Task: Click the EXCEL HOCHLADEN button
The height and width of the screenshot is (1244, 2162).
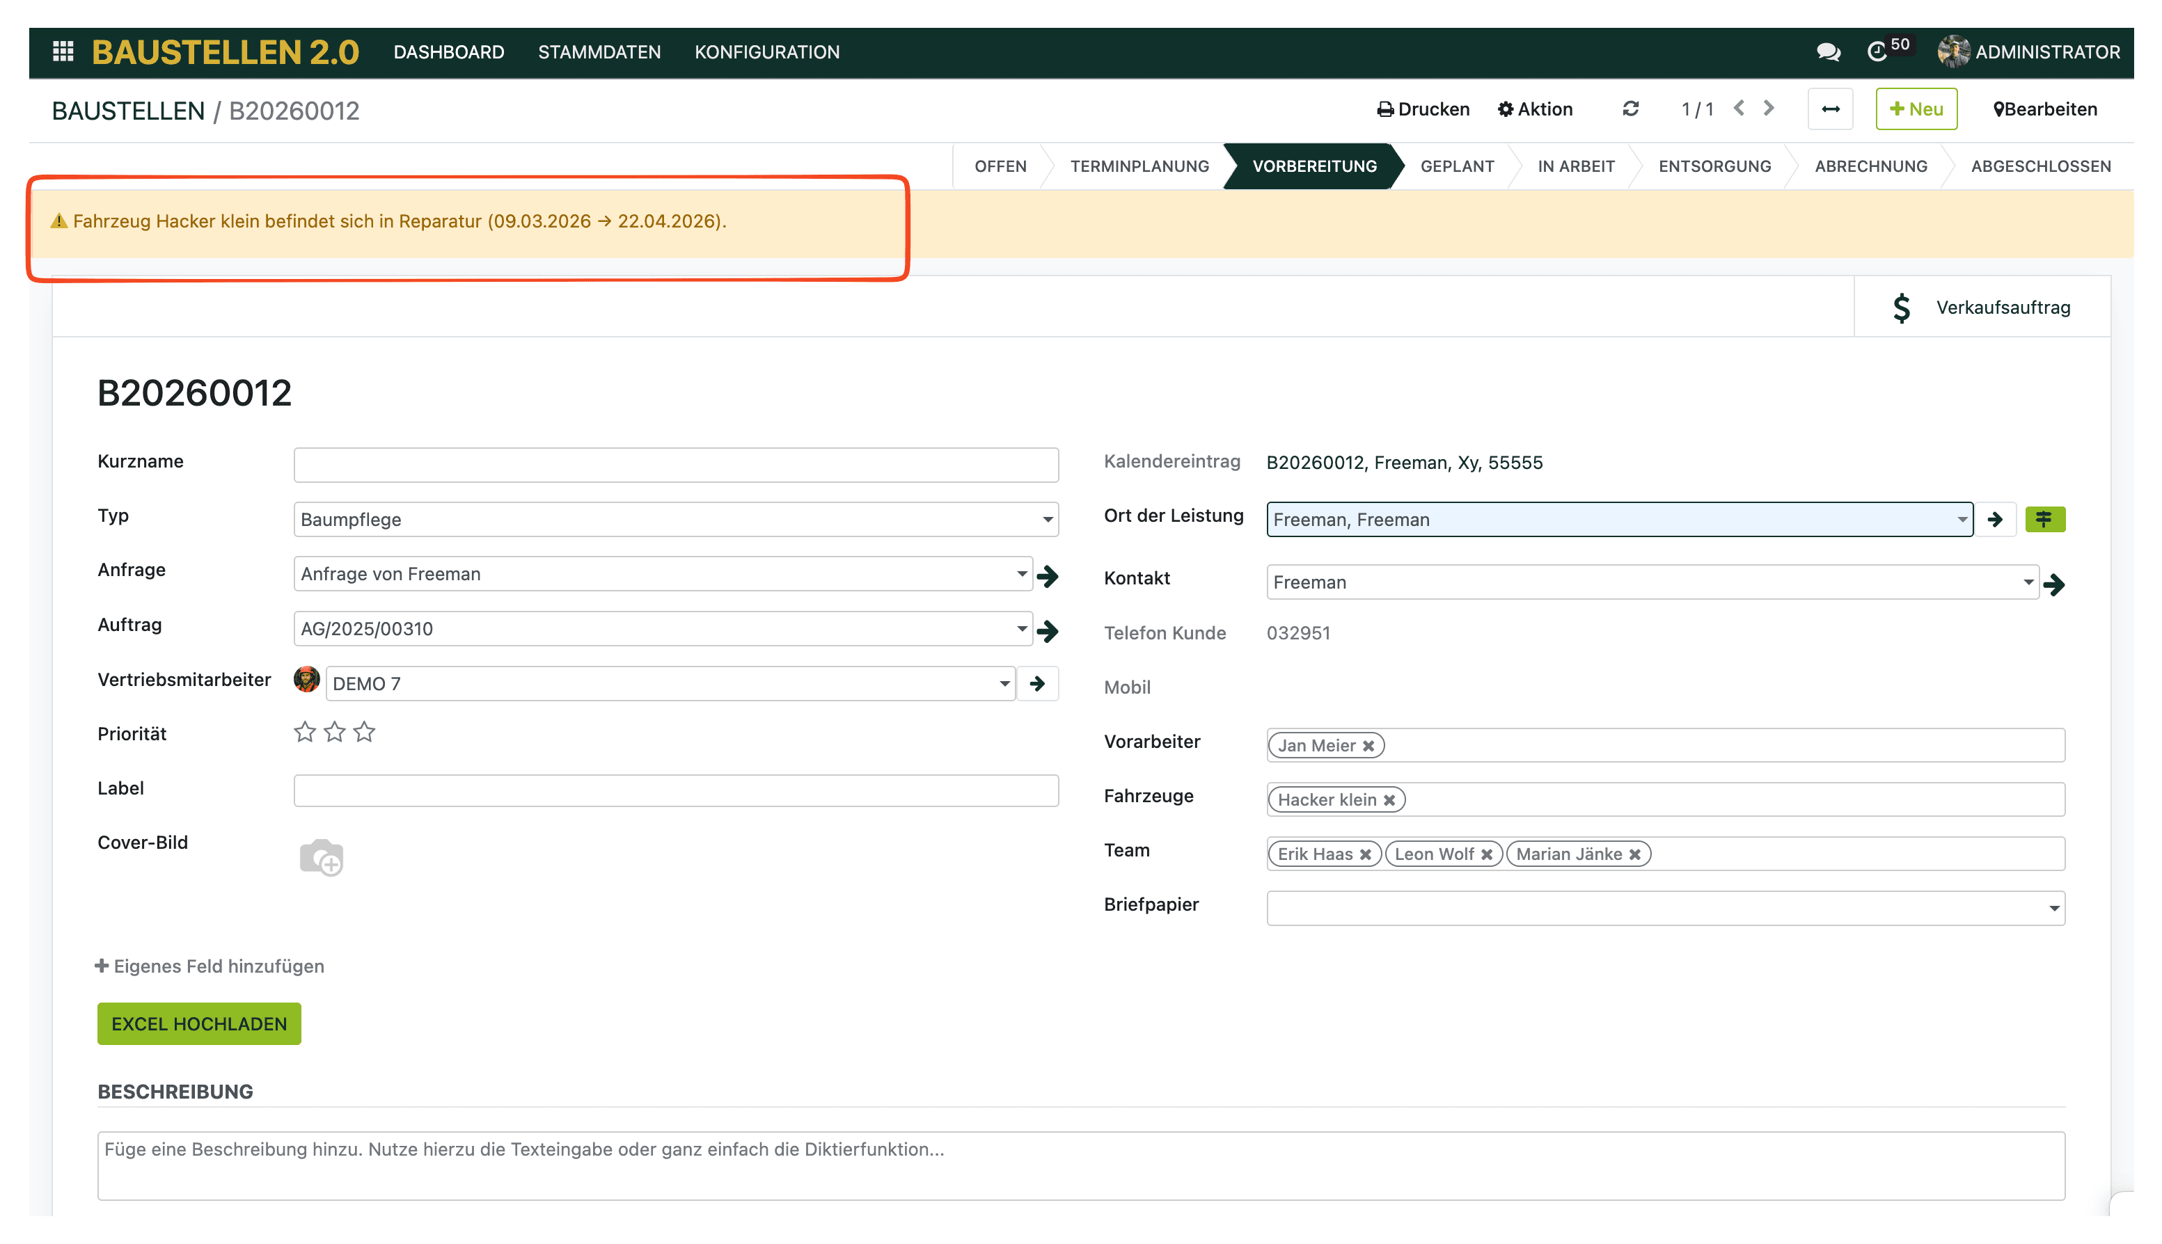Action: (198, 1023)
